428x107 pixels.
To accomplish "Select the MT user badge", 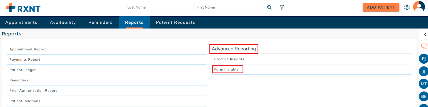I will 424,84.
